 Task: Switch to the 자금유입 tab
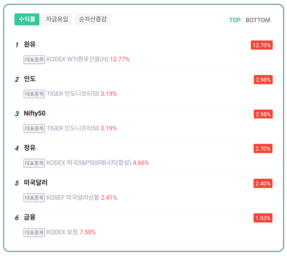[x=57, y=19]
